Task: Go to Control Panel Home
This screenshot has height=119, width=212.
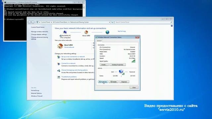Action: coord(37,27)
